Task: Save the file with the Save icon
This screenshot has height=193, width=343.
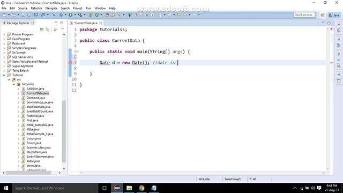Action: [x=23, y=15]
